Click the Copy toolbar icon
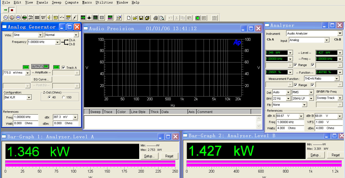345x178 pixels. (x=183, y=18)
